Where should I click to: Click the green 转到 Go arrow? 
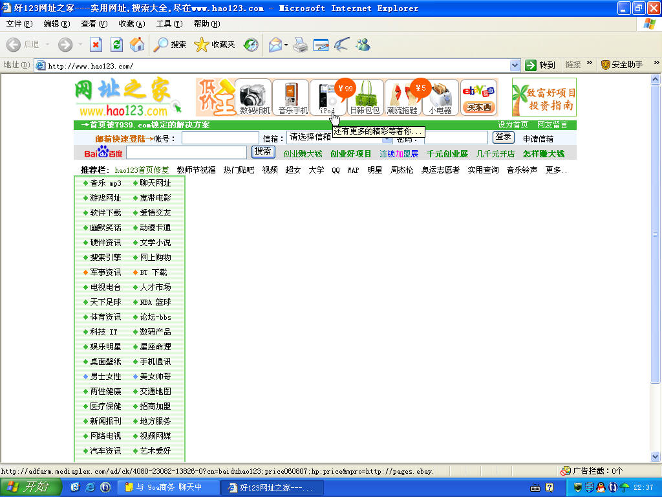[x=530, y=65]
